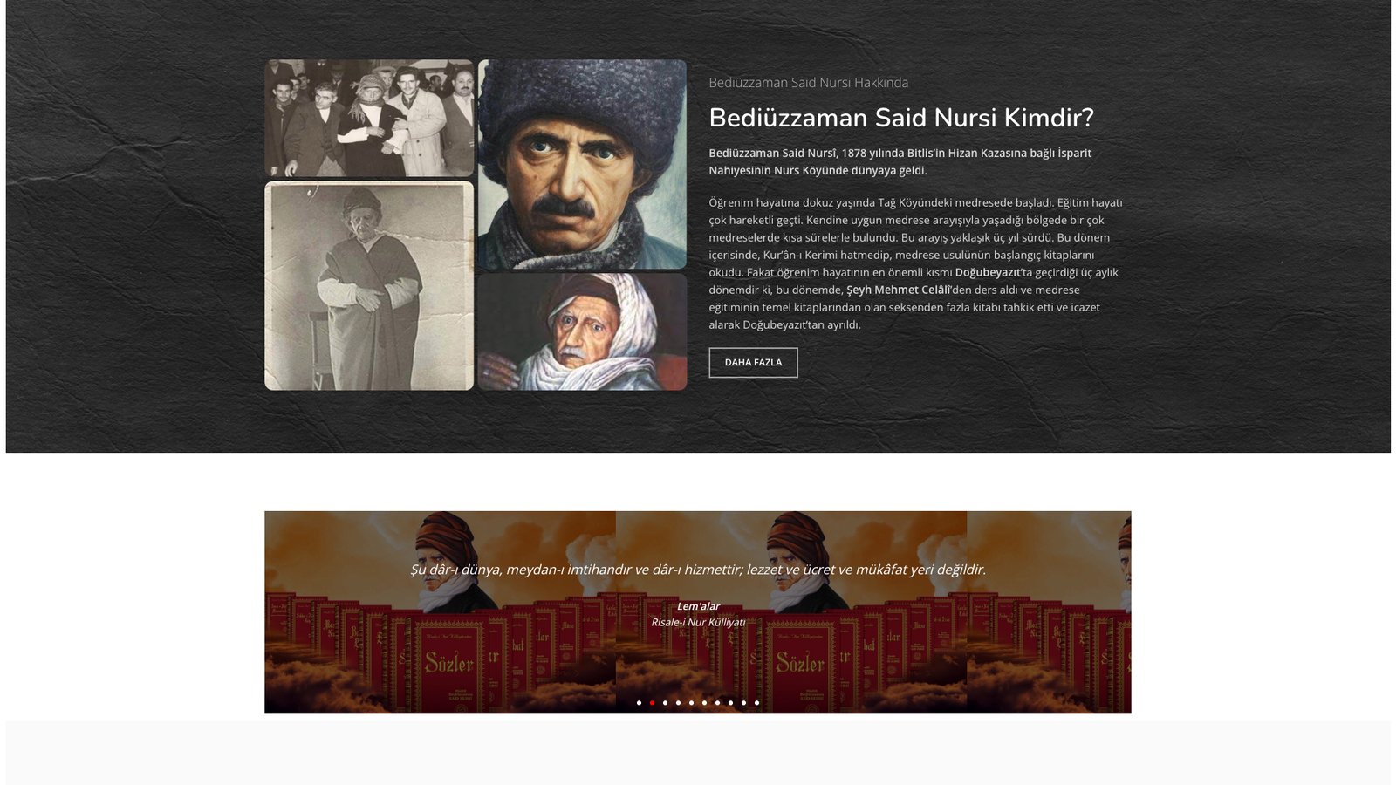Select the first carousel pagination dot
This screenshot has height=785, width=1396.
click(639, 702)
